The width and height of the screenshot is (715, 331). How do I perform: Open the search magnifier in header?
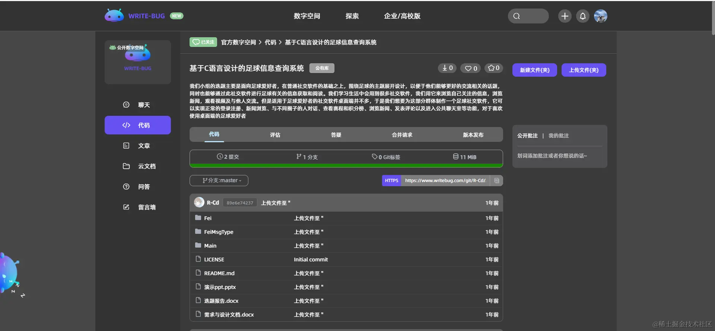point(517,16)
